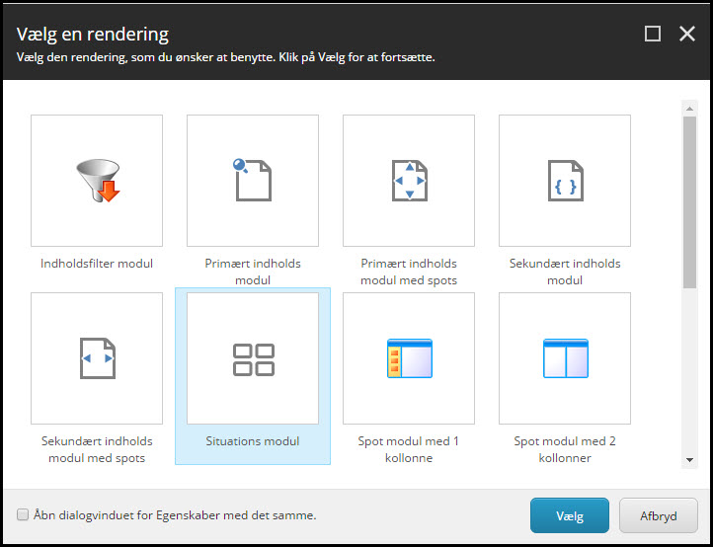Choose Sekundært indholds modul med spots icon
This screenshot has height=547, width=713.
(97, 358)
